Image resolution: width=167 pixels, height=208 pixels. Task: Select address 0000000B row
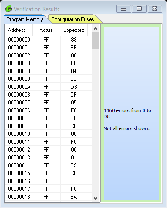(x=48, y=95)
